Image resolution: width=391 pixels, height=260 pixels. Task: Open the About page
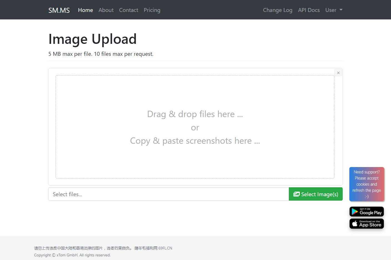[x=106, y=10]
